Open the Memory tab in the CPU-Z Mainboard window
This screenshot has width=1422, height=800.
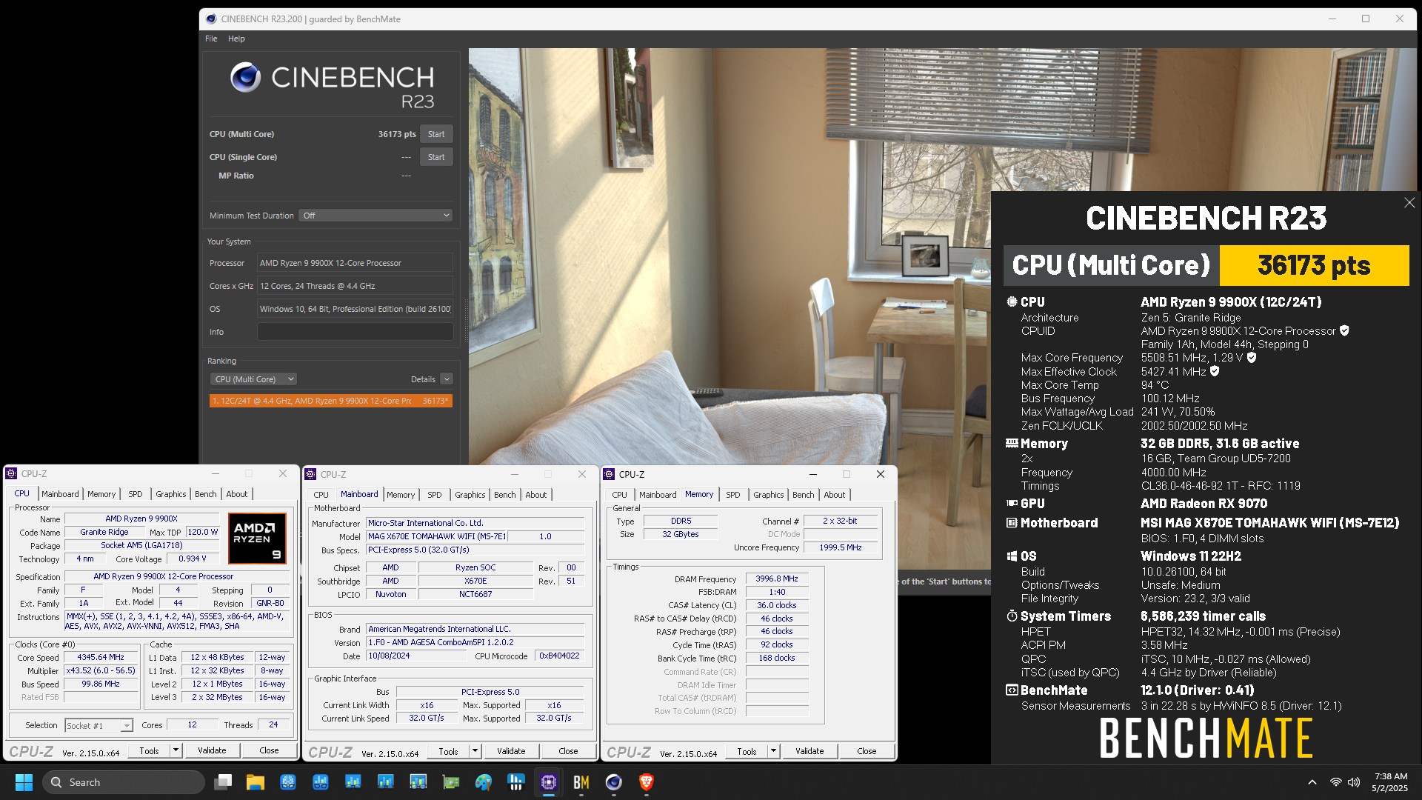(x=401, y=495)
